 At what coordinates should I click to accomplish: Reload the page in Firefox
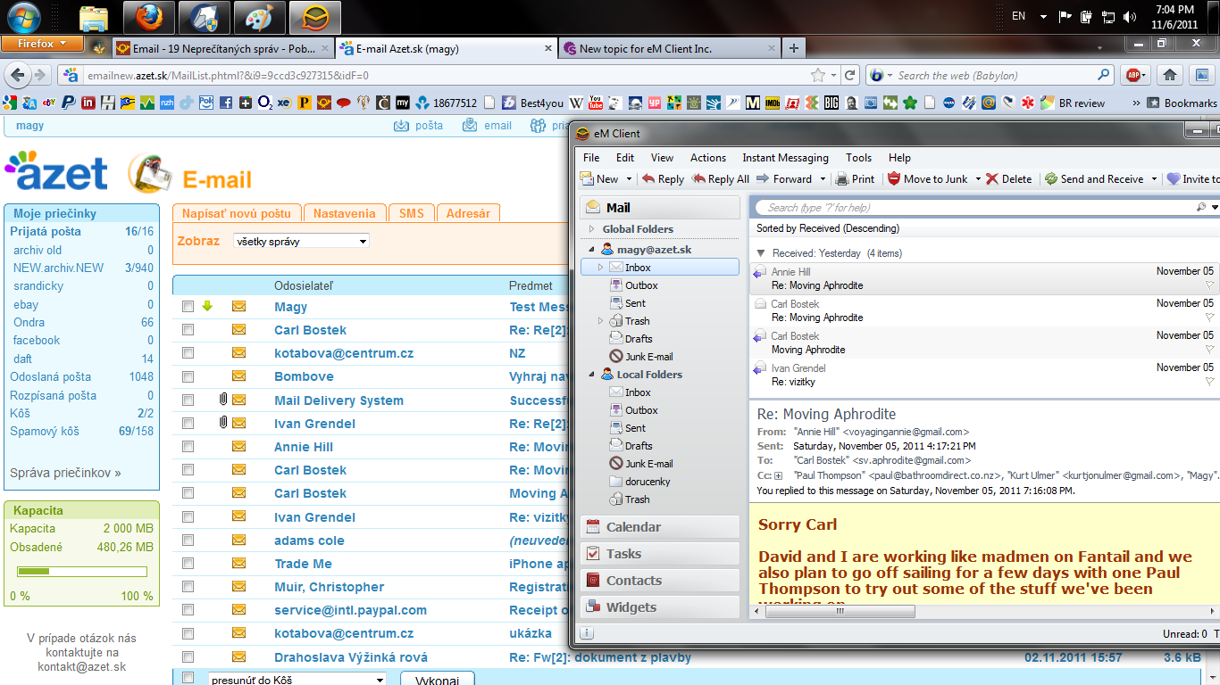[850, 75]
